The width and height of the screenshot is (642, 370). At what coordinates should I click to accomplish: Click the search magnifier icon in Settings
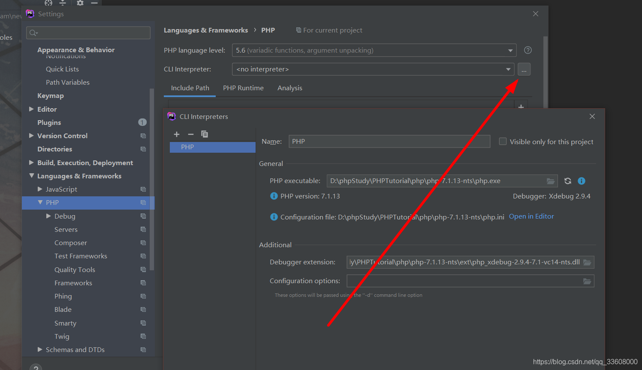pyautogui.click(x=33, y=33)
